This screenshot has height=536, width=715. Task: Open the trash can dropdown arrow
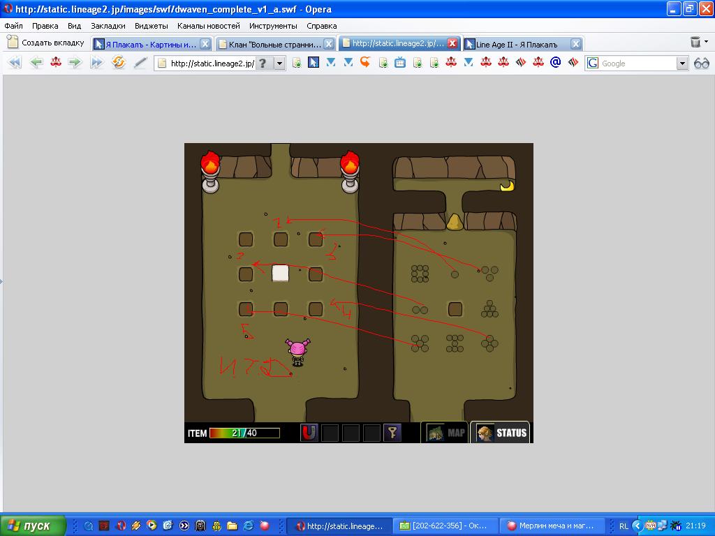coord(707,42)
